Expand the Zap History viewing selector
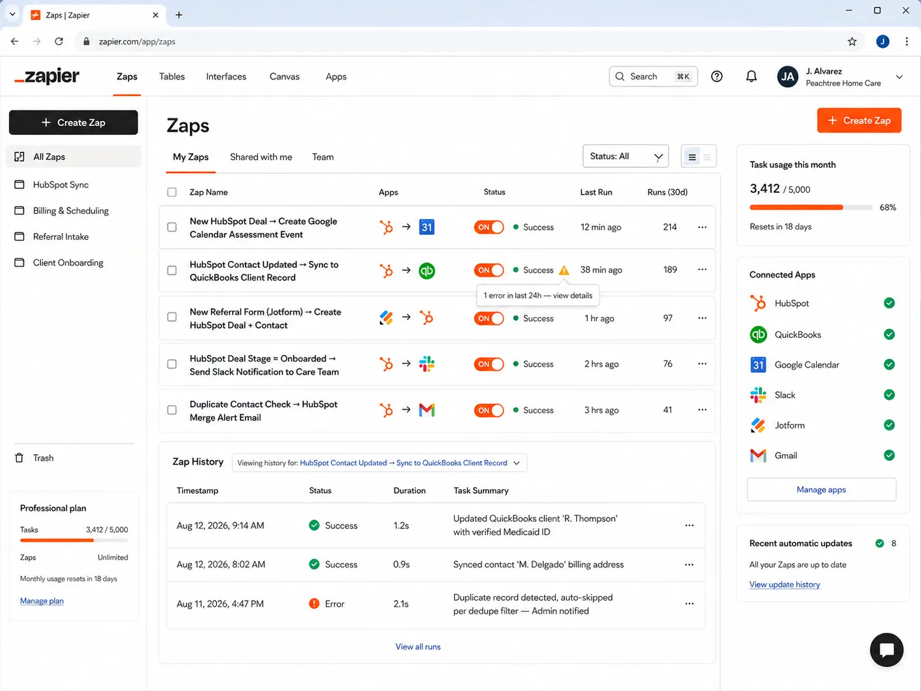921x691 pixels. click(380, 463)
